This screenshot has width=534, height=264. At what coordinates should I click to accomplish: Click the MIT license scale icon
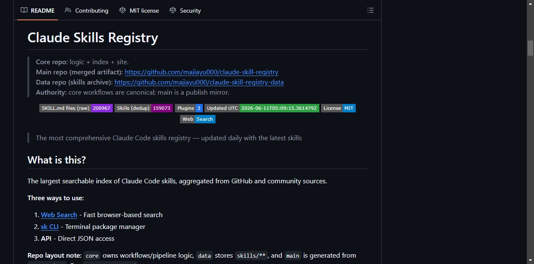click(123, 10)
